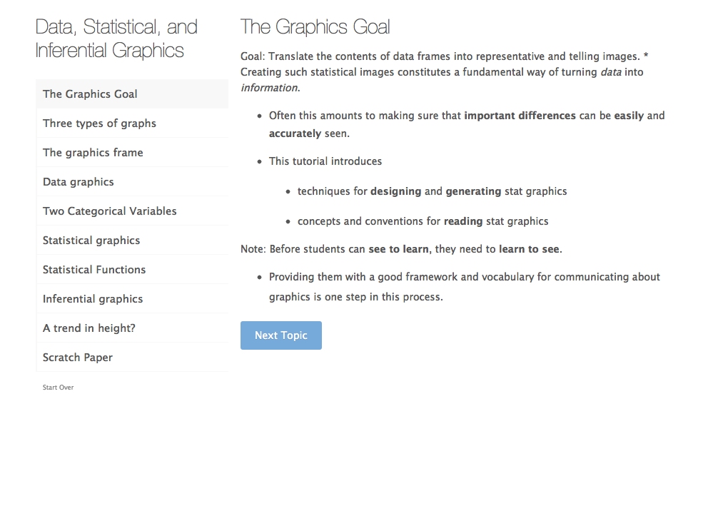The width and height of the screenshot is (708, 531).
Task: Open the Statistical Functions section
Action: coord(94,270)
